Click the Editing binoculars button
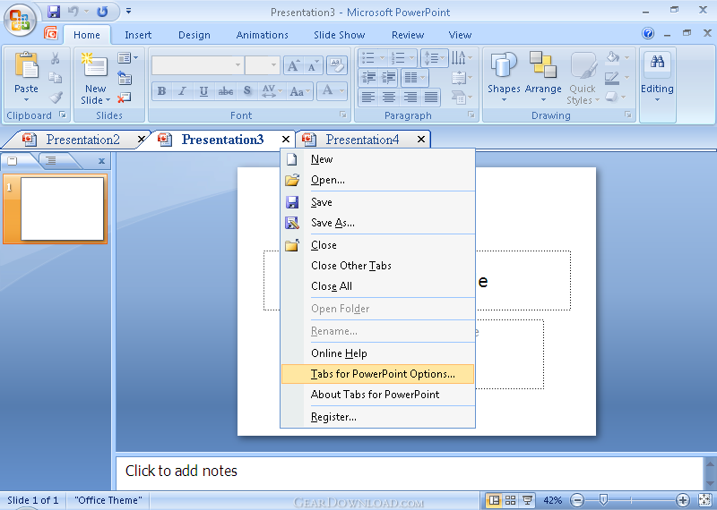717x510 pixels. (657, 77)
